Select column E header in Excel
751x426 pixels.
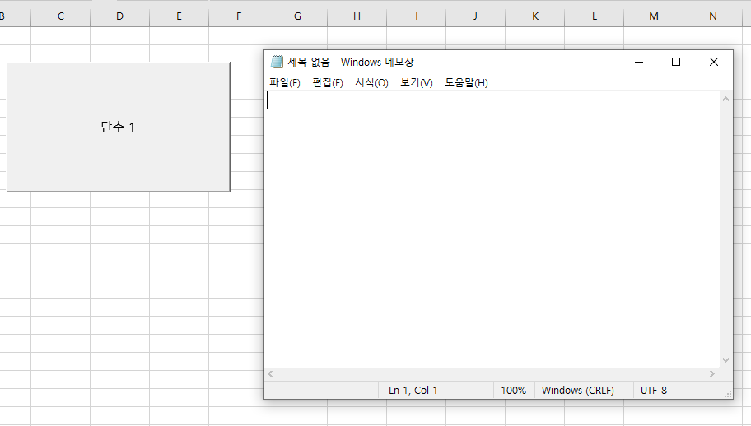point(180,16)
